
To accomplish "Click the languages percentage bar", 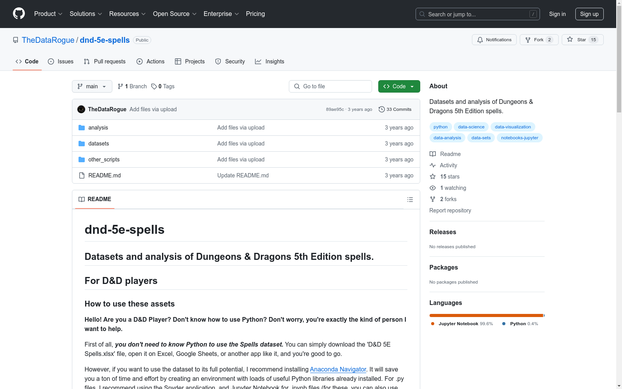I will tap(487, 315).
